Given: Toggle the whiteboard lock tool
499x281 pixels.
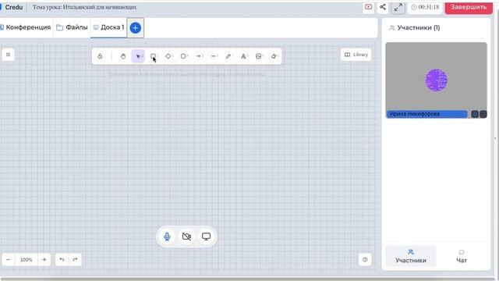Looking at the screenshot, I should 100,56.
